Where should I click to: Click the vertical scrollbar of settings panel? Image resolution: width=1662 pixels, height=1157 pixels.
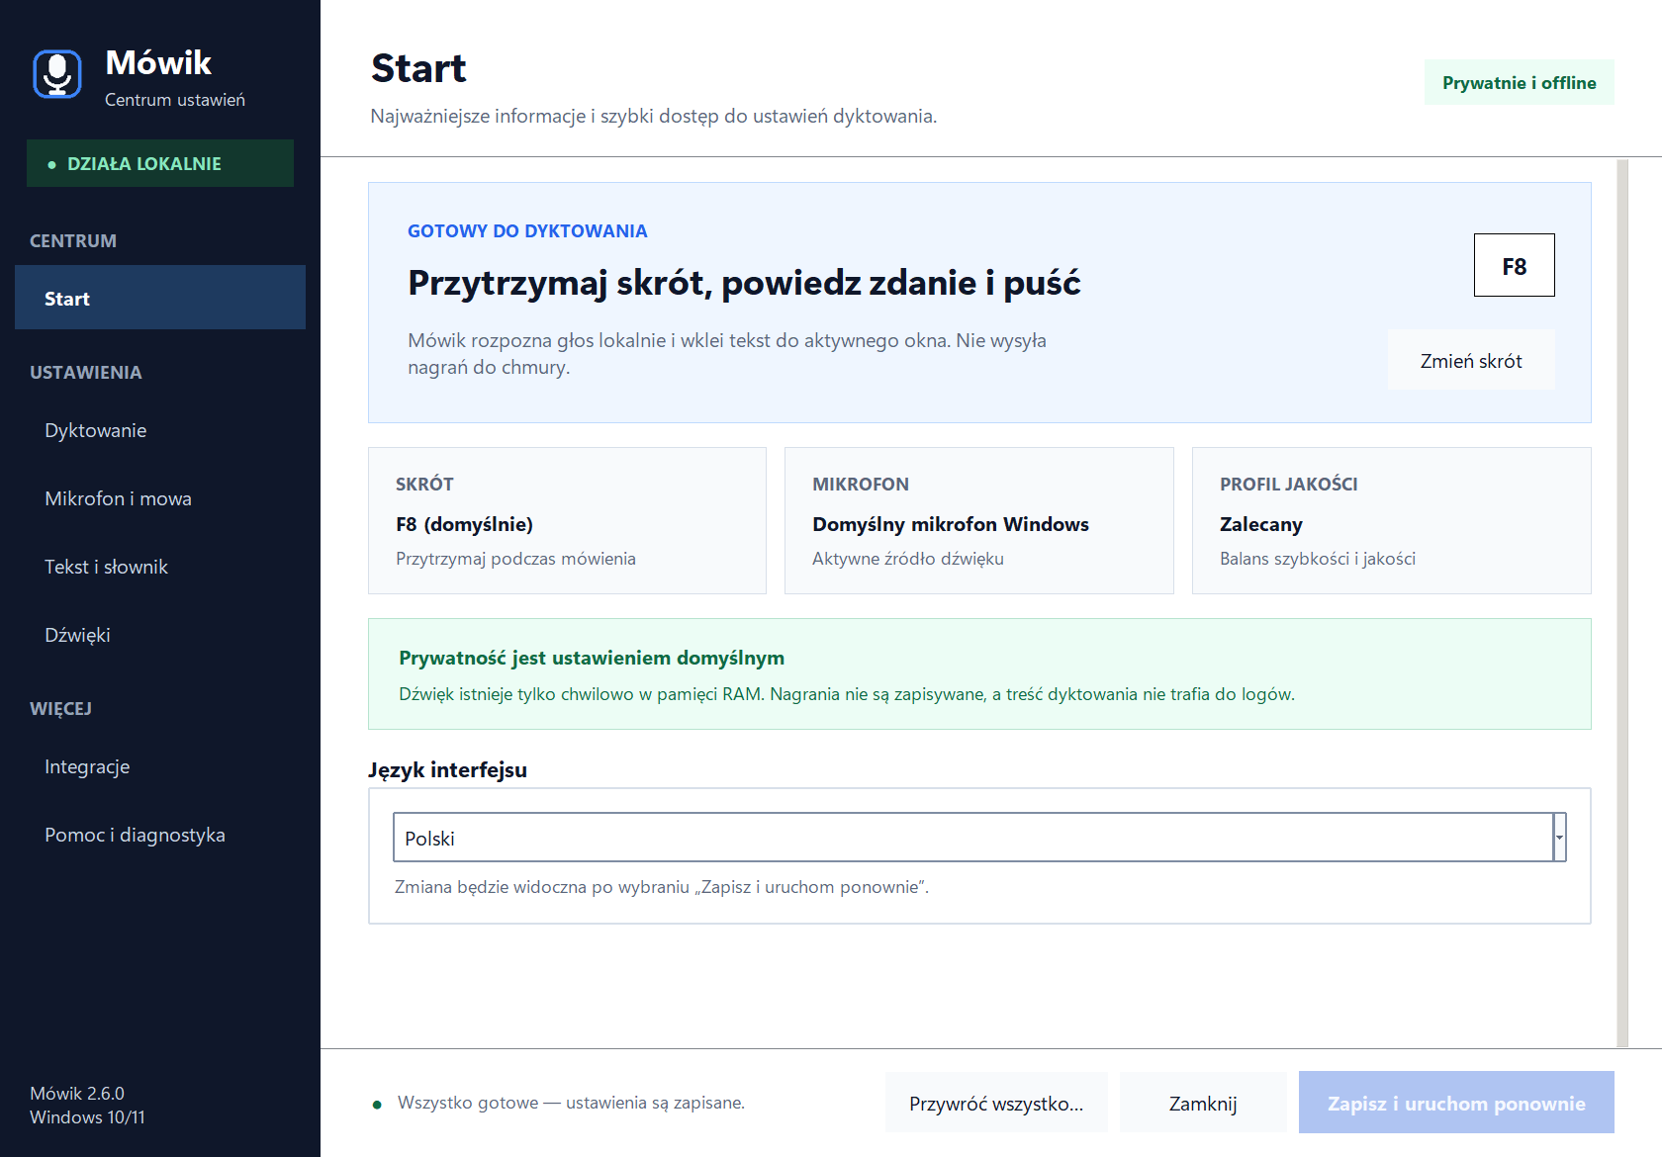1622,602
